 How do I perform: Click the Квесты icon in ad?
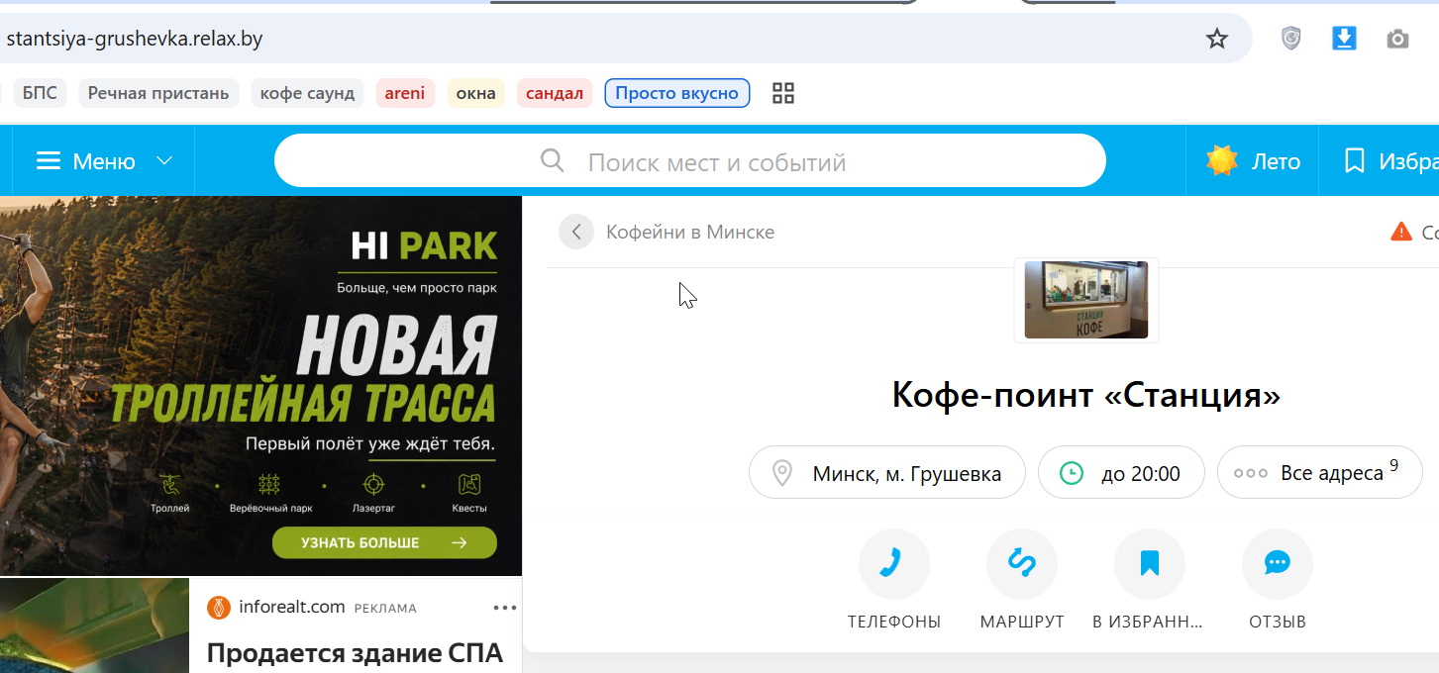(x=469, y=485)
